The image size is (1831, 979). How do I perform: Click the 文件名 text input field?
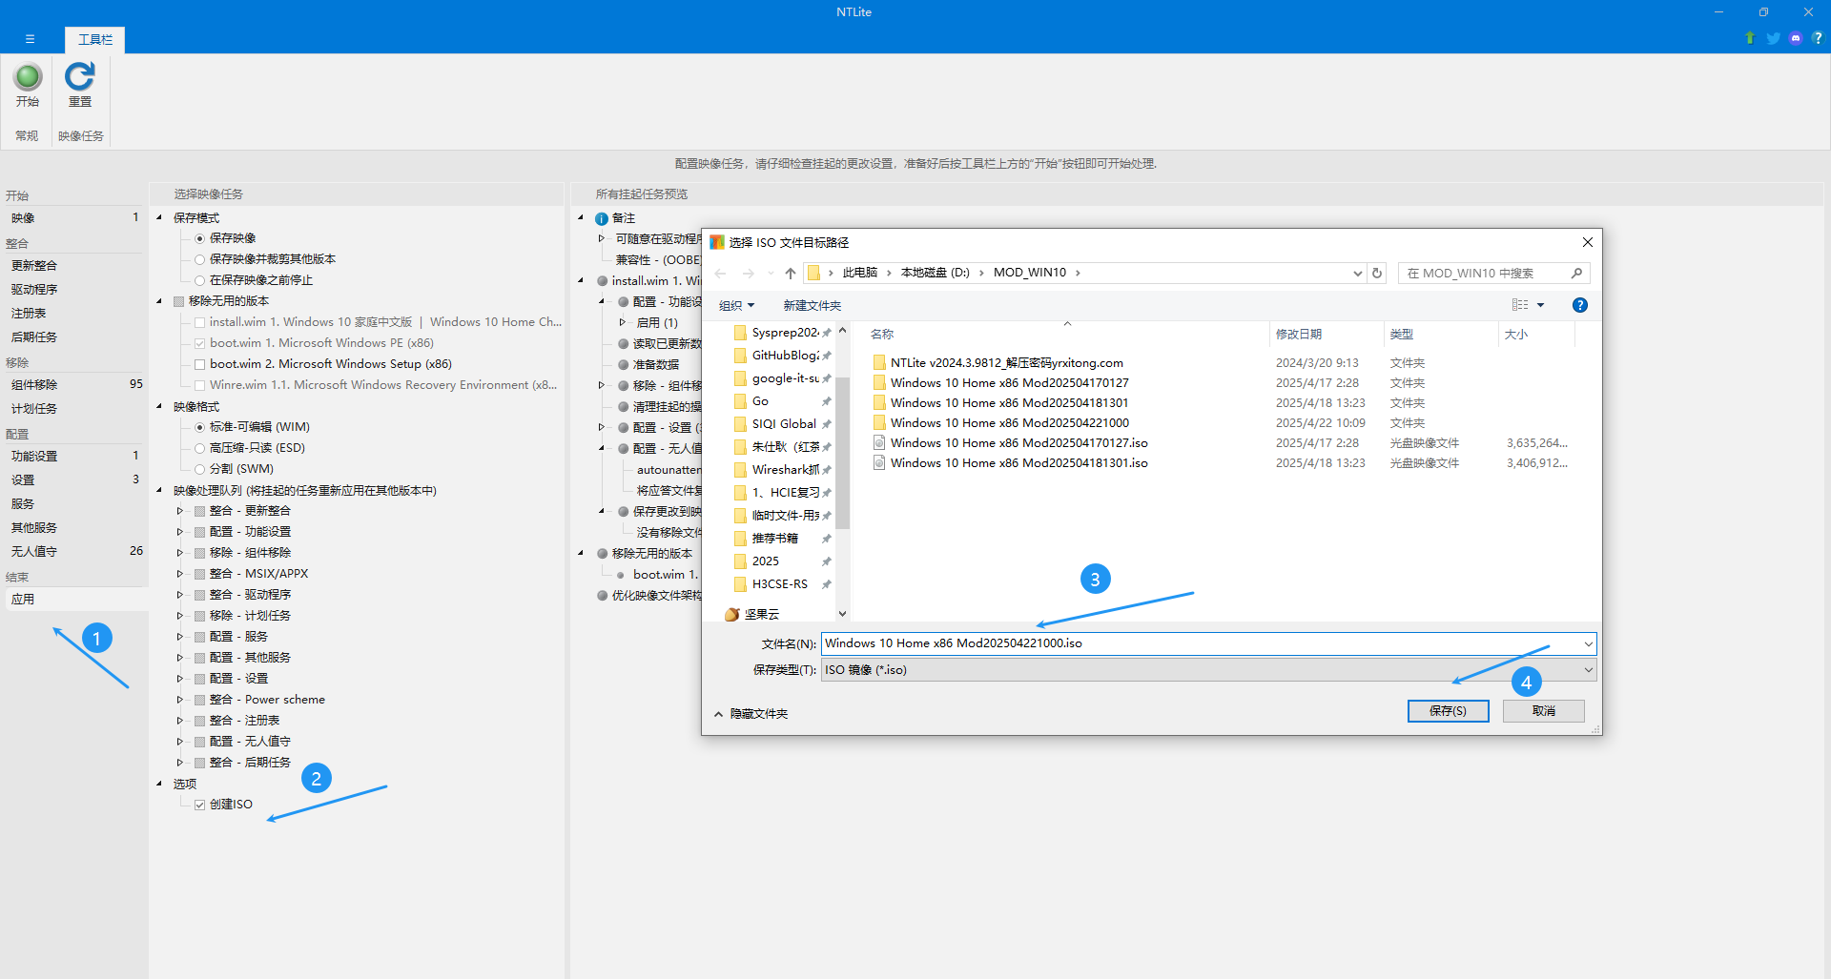pyautogui.click(x=1202, y=644)
